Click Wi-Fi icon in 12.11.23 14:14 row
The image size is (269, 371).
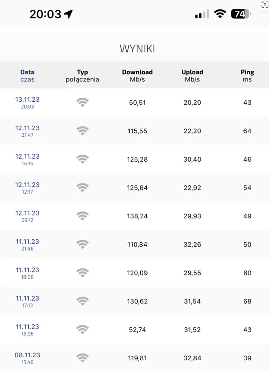tap(83, 159)
